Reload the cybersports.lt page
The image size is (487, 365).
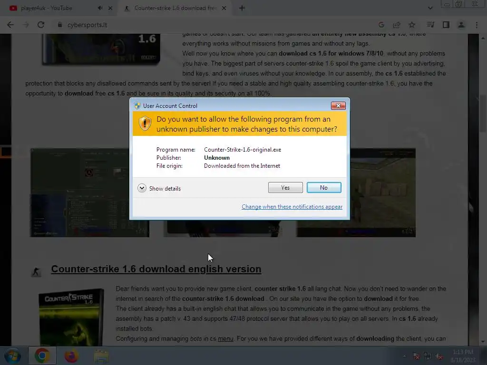[41, 25]
